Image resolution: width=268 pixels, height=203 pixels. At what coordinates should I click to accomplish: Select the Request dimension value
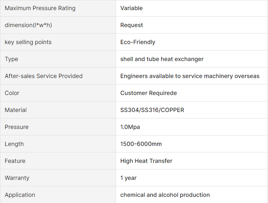[x=131, y=25]
